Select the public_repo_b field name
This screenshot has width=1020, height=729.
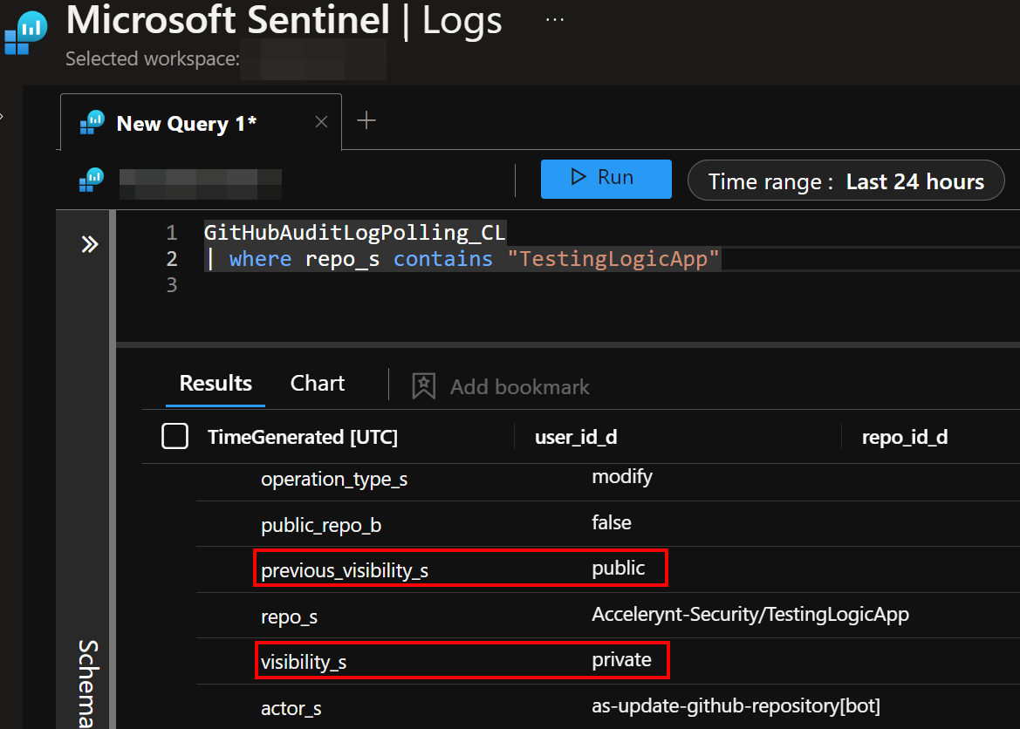pyautogui.click(x=321, y=526)
